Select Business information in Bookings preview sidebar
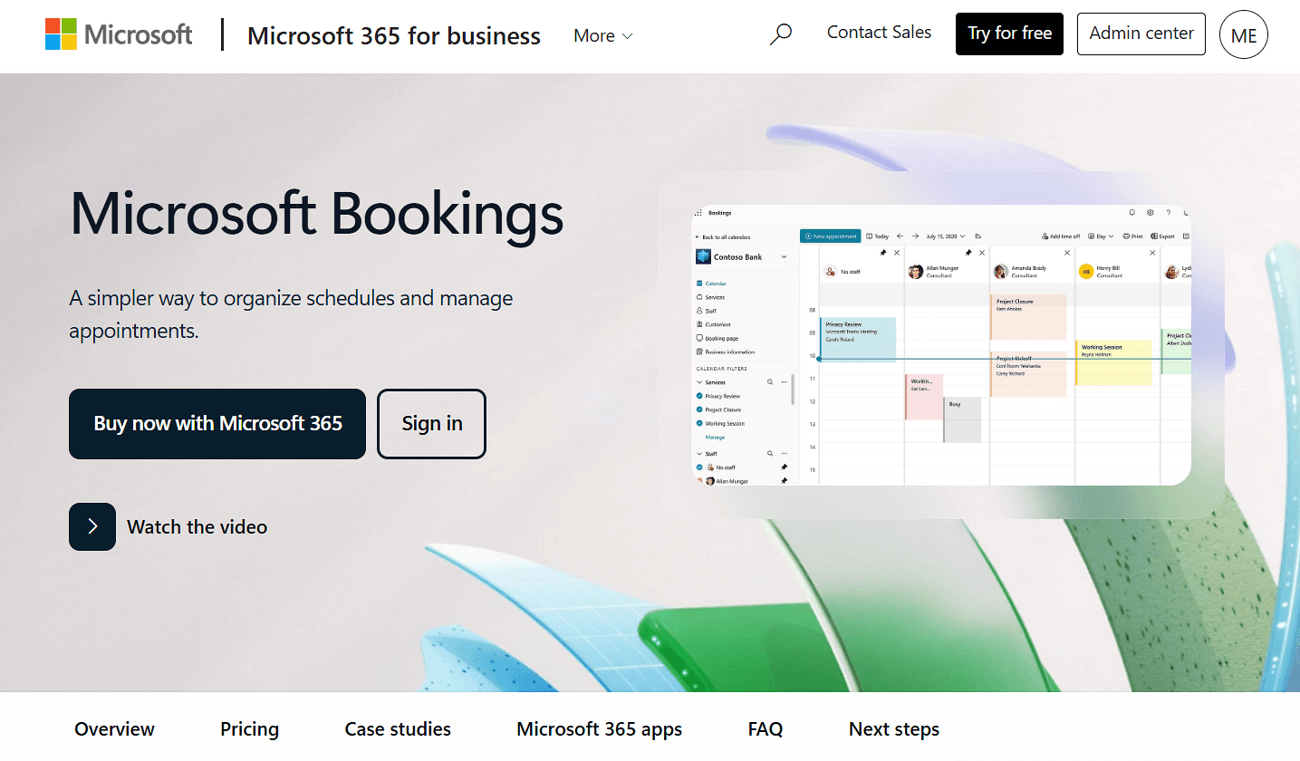Screen dimensions: 1300x761 [x=726, y=352]
